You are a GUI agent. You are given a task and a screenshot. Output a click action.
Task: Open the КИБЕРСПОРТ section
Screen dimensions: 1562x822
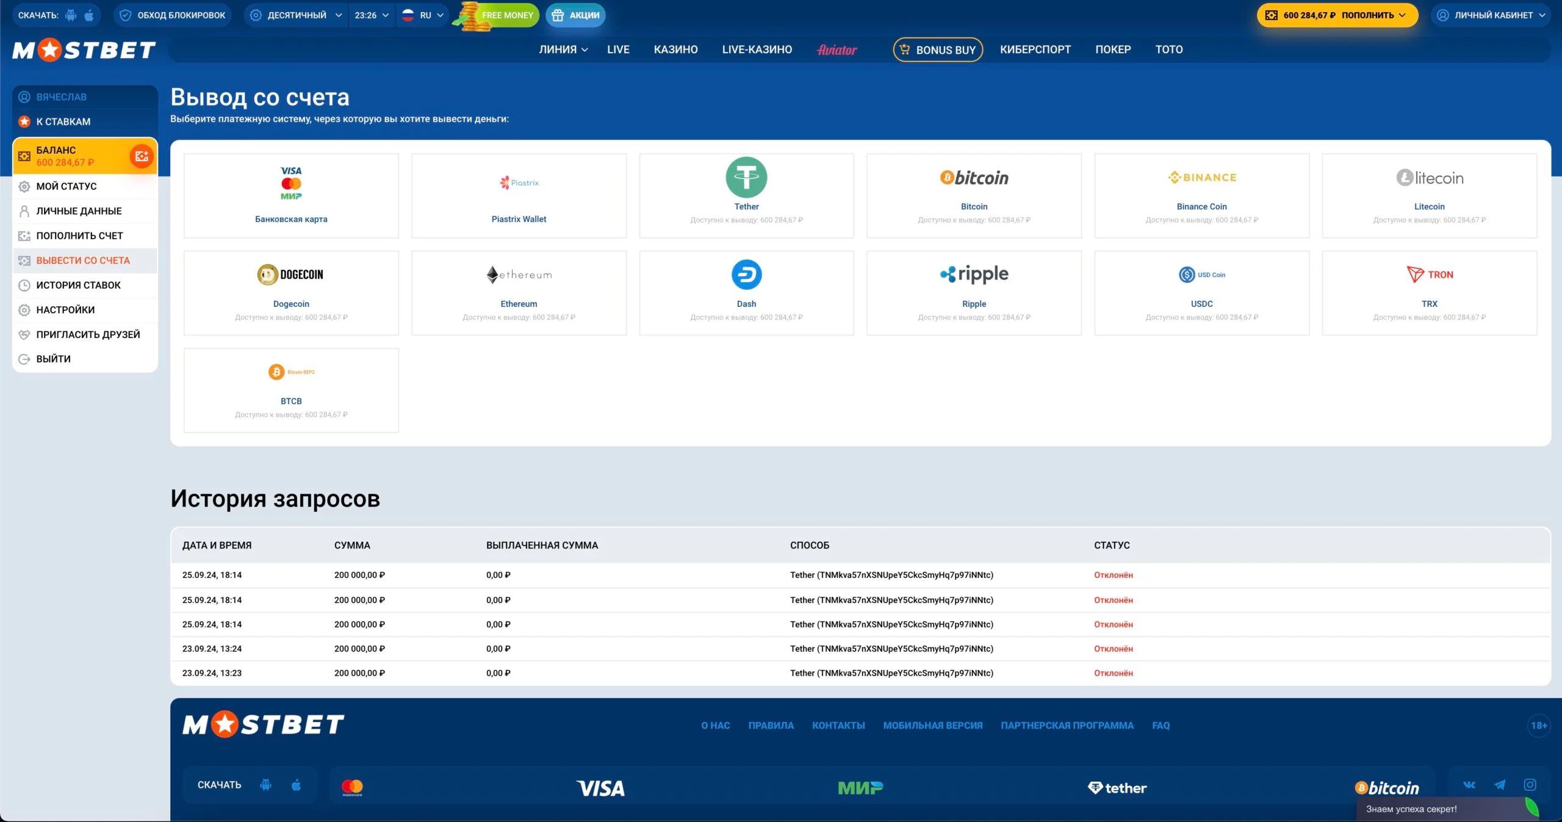pos(1035,49)
